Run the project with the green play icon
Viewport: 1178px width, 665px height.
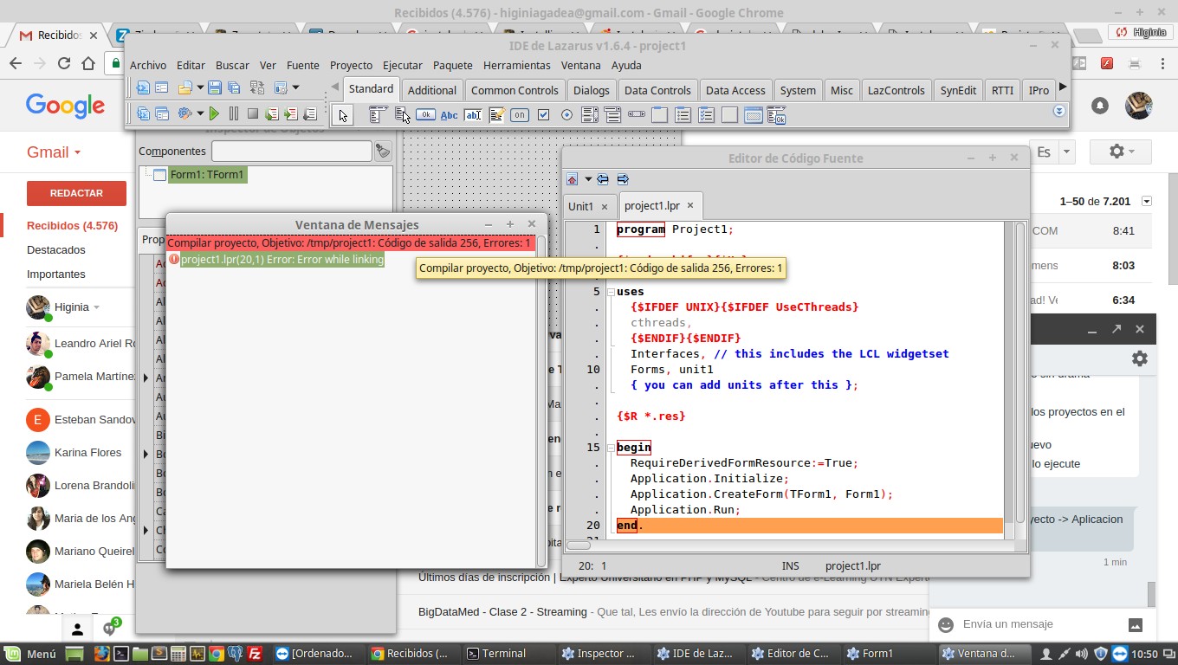click(214, 113)
